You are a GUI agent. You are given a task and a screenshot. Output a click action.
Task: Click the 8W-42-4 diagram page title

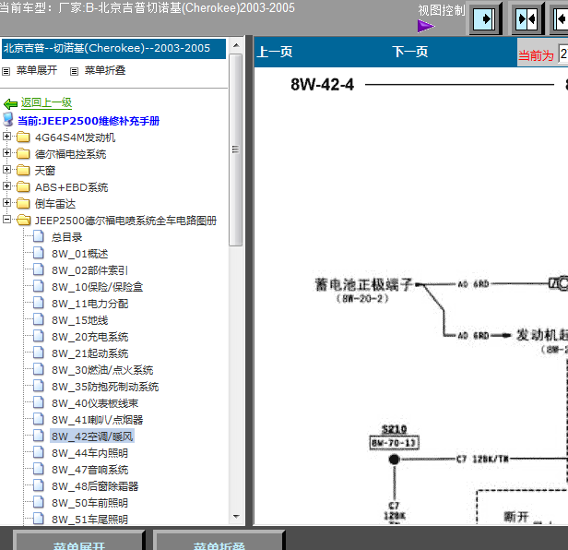tap(322, 85)
